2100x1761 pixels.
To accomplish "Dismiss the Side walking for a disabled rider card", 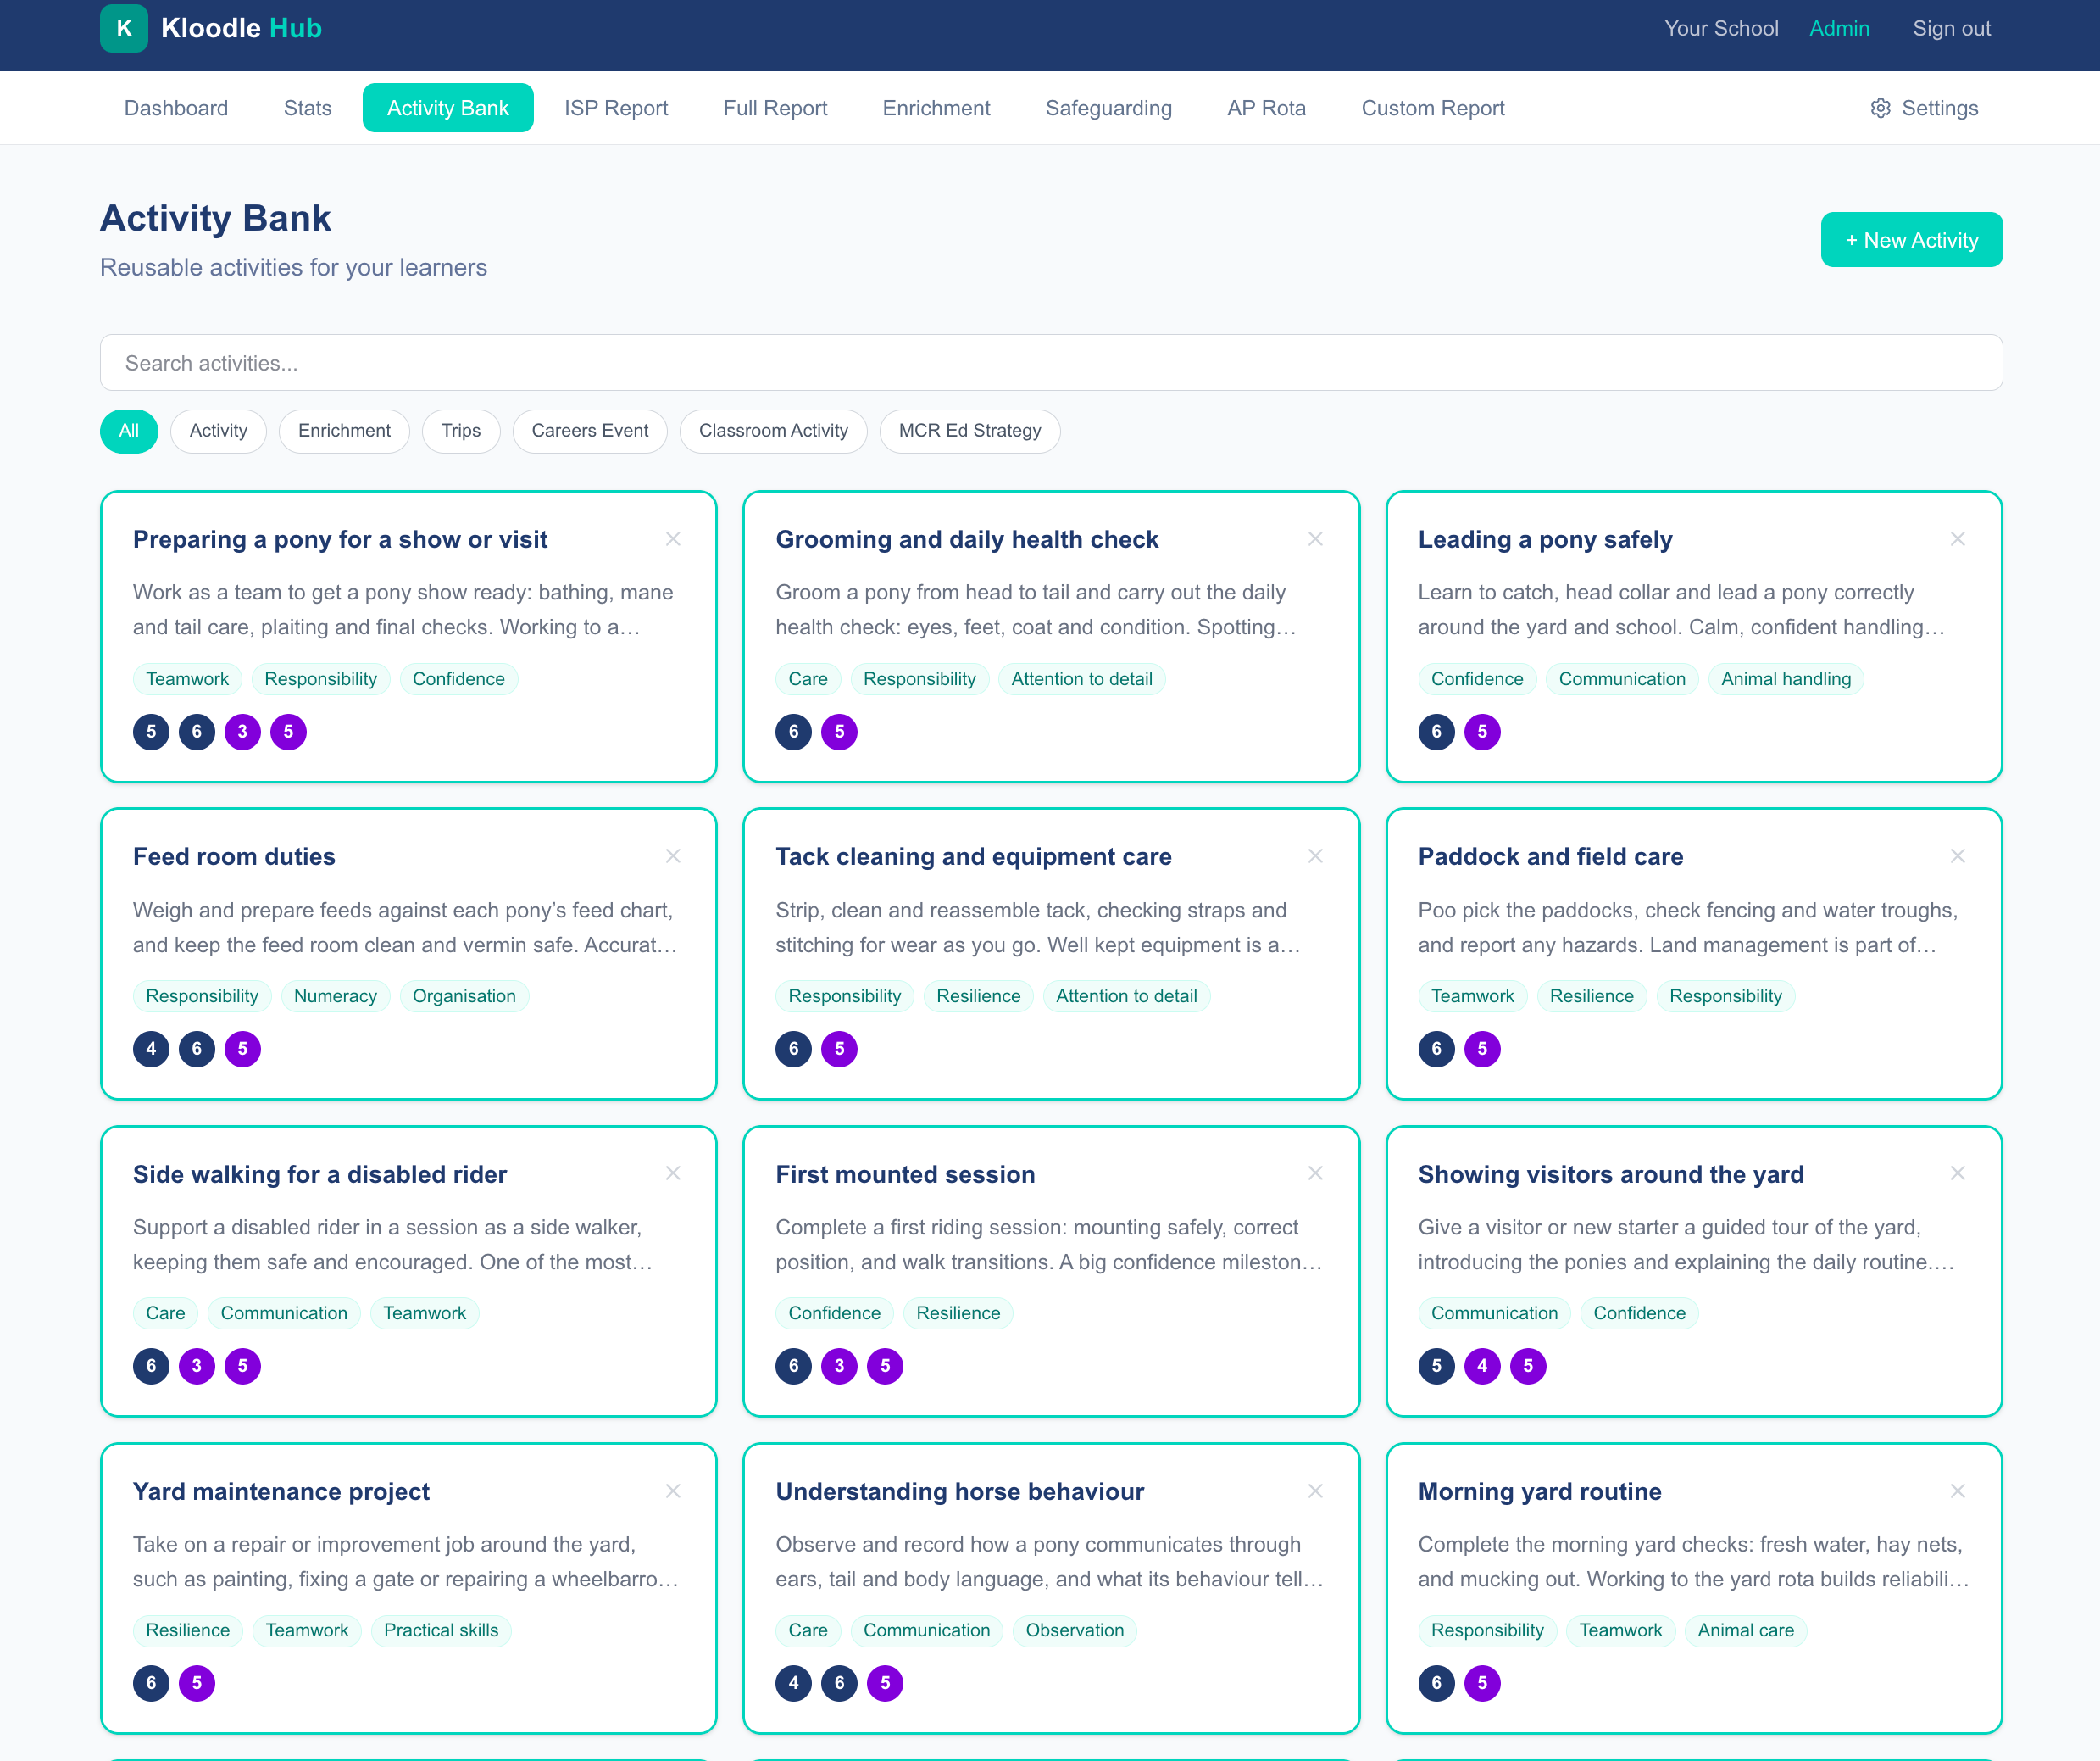I will 673,1173.
